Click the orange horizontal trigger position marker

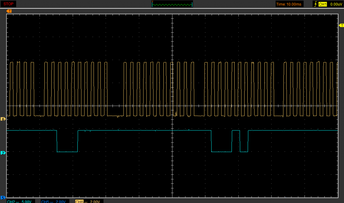9,11
